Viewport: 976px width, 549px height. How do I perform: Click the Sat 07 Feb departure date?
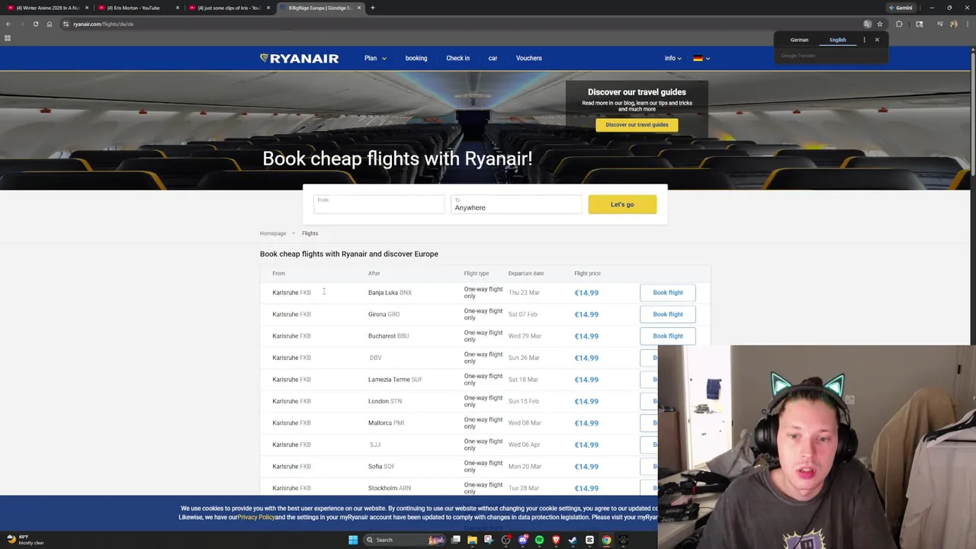pos(523,314)
